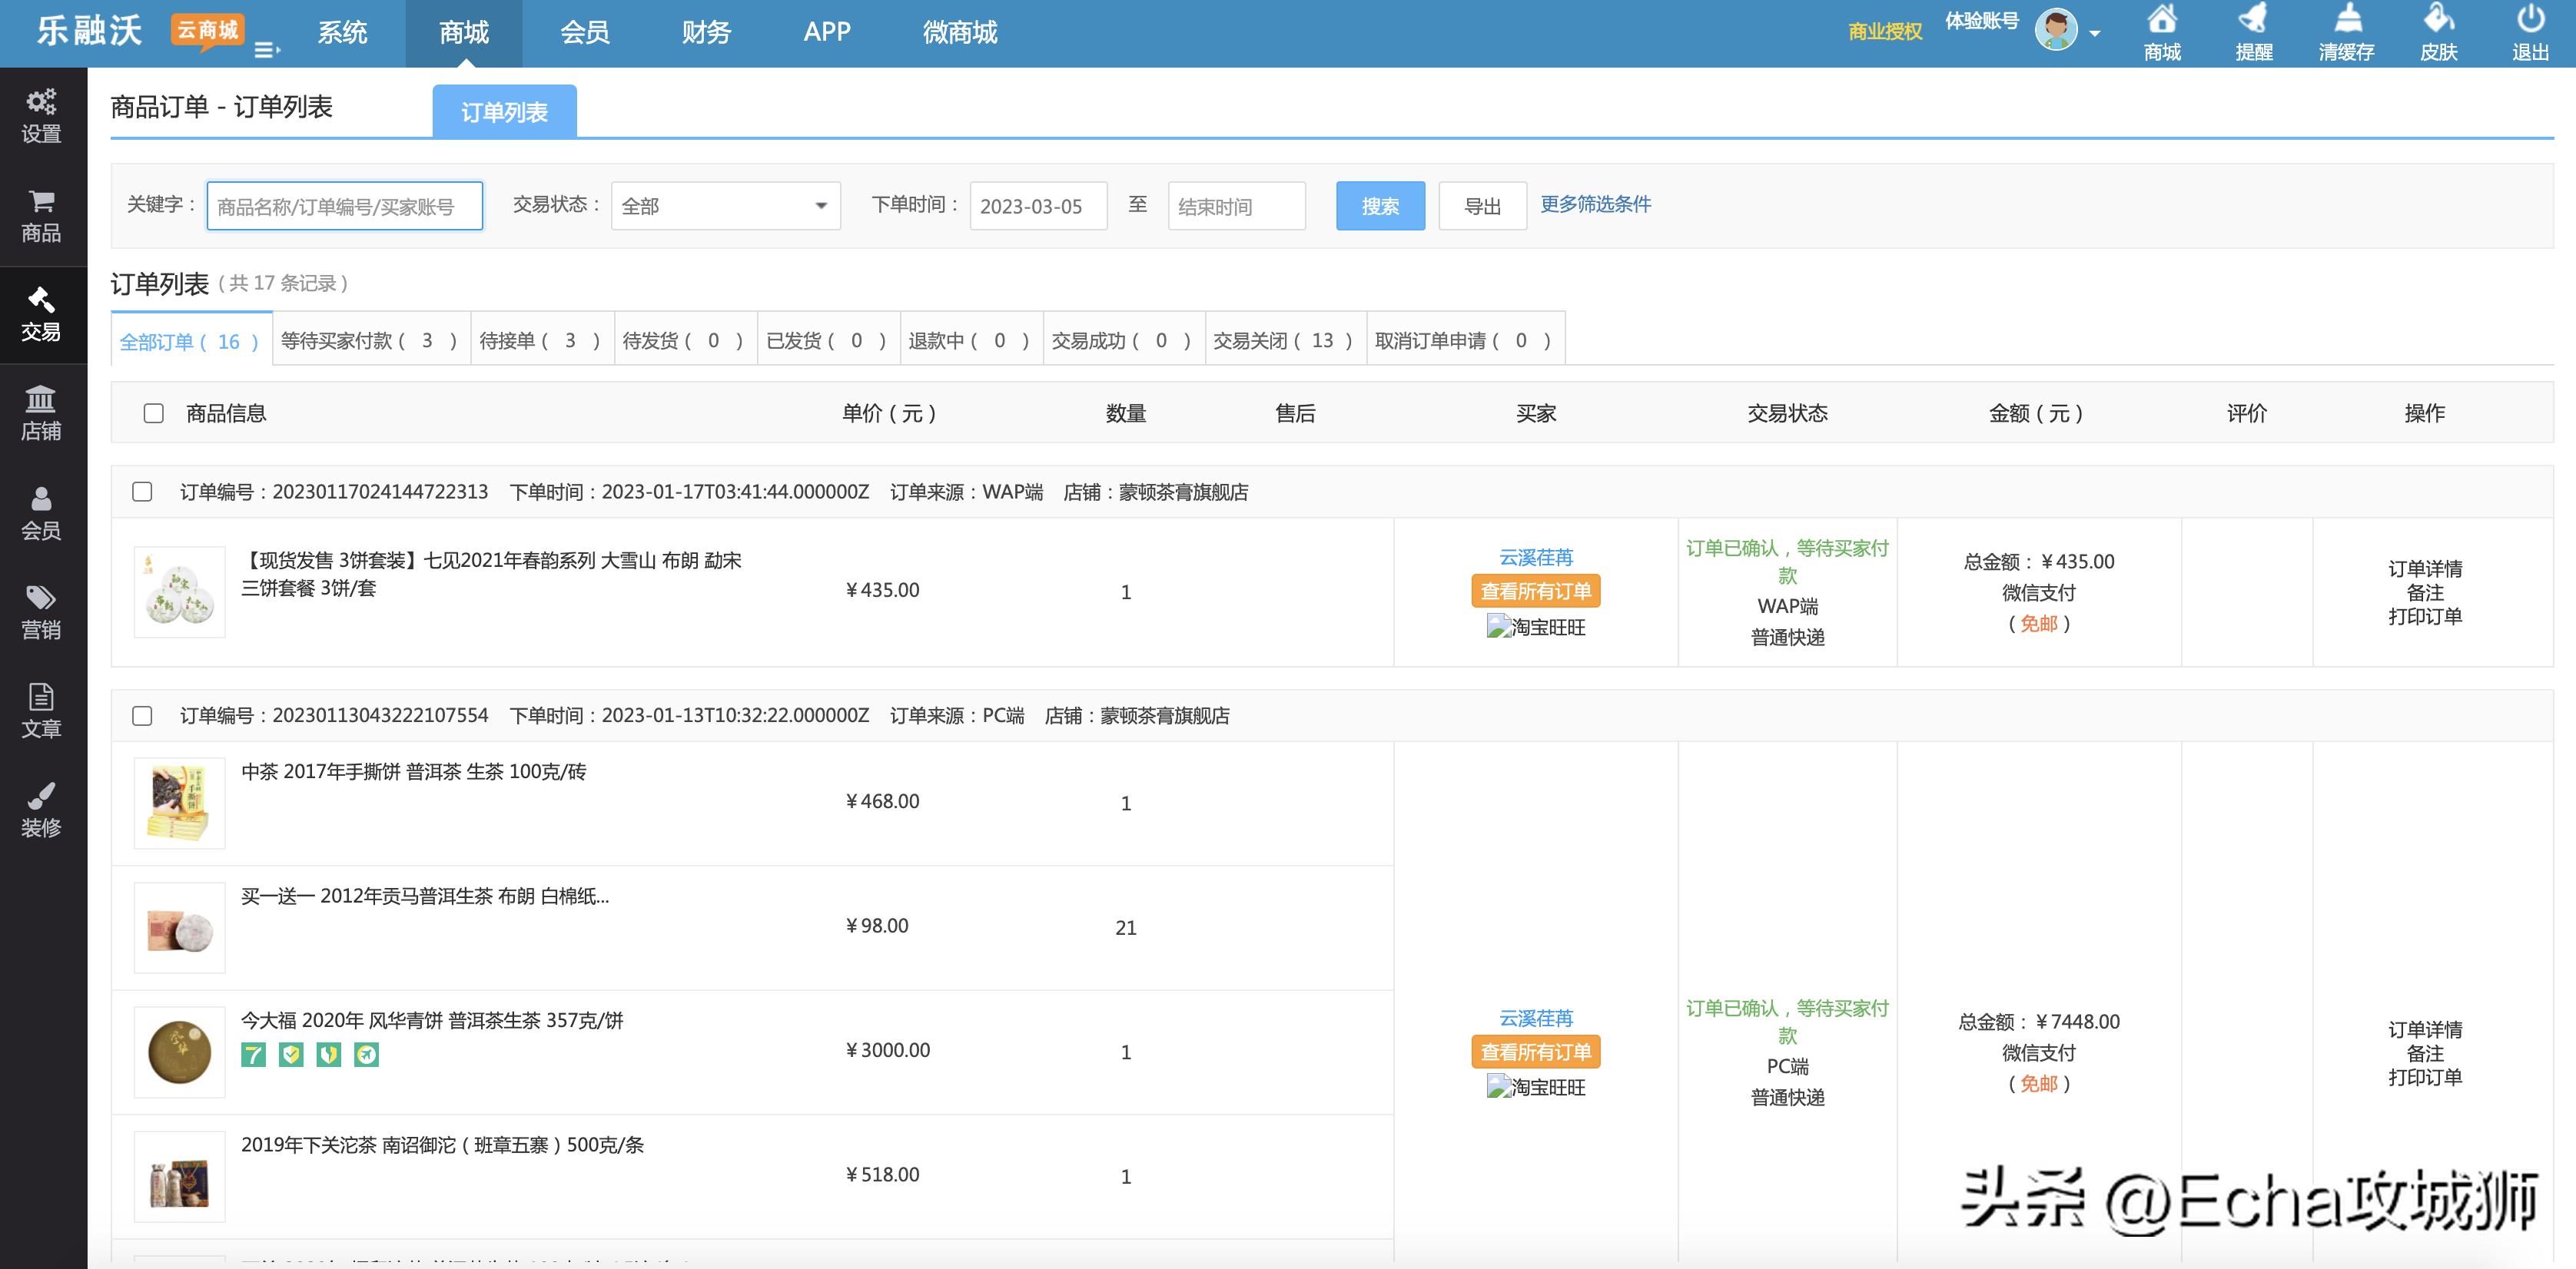Click the 清缓存 cache-clearing broom icon
Screen dimensions: 2576x1269
click(x=2348, y=30)
